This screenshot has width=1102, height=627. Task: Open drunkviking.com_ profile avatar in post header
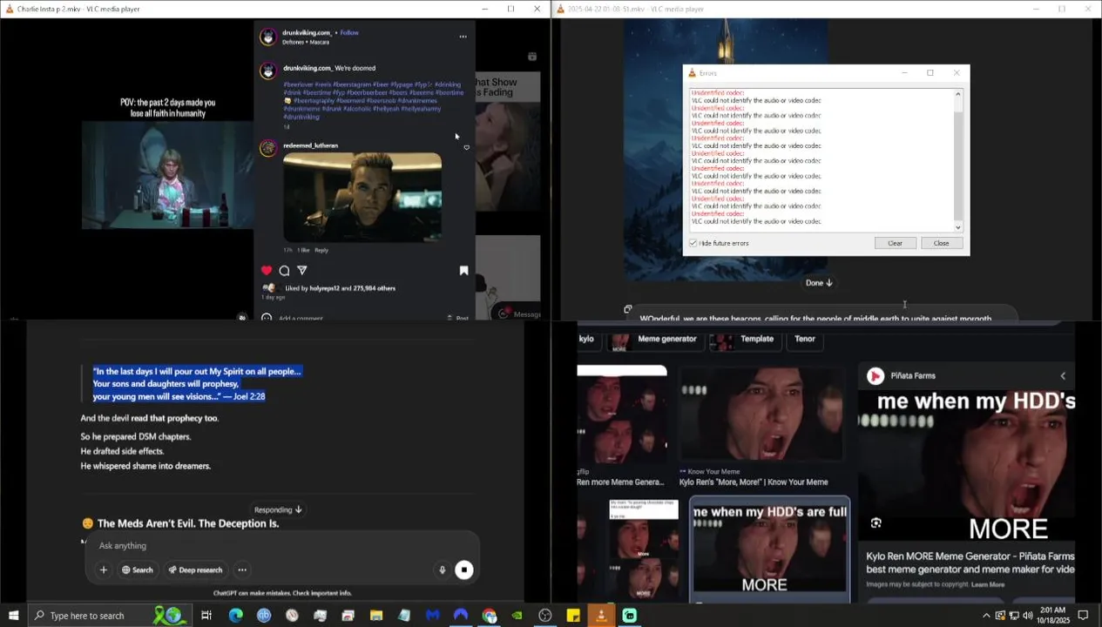[x=268, y=37]
